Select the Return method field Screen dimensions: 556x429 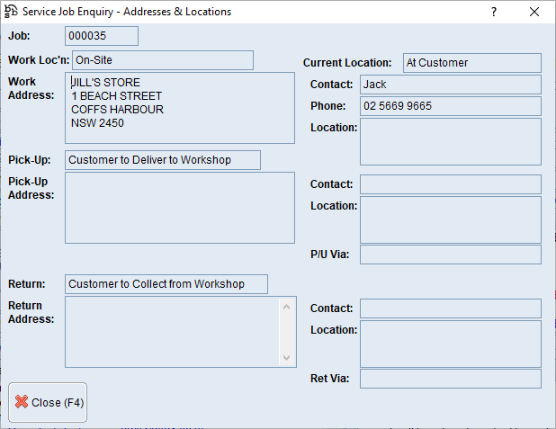166,284
